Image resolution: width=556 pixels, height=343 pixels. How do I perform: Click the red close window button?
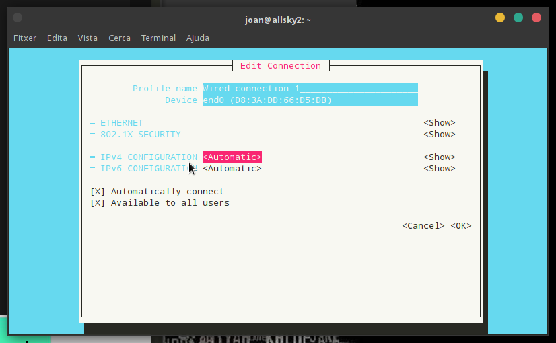(536, 17)
